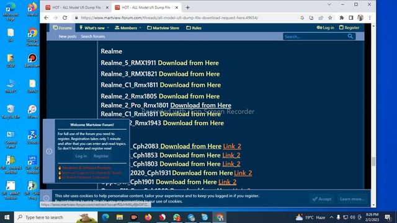397x223 pixels.
Task: Open Search forums link
Action: coord(93,37)
